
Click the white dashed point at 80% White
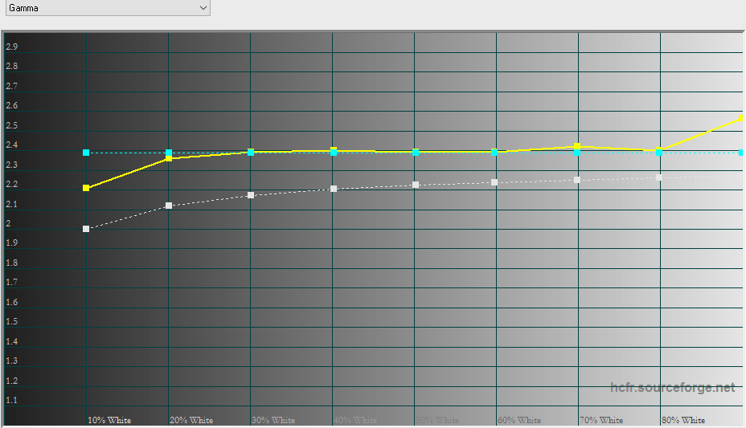659,177
